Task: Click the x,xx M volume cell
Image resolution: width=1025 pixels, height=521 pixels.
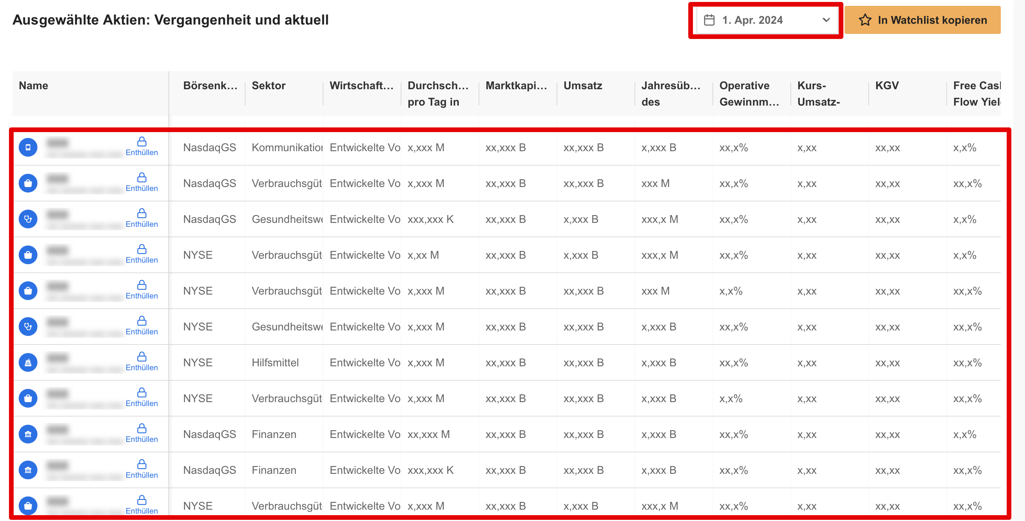Action: pos(423,255)
